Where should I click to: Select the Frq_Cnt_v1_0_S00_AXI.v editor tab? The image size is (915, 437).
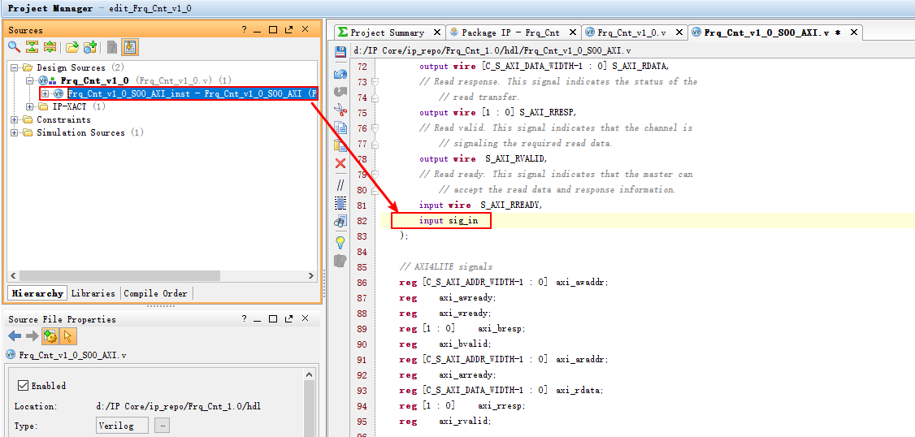pyautogui.click(x=775, y=32)
